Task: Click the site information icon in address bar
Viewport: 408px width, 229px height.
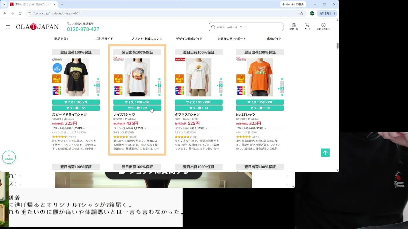Action: pyautogui.click(x=29, y=13)
